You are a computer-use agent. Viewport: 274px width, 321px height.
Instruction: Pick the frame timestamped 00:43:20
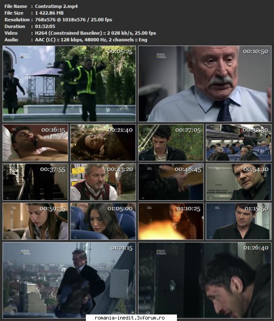click(x=103, y=182)
